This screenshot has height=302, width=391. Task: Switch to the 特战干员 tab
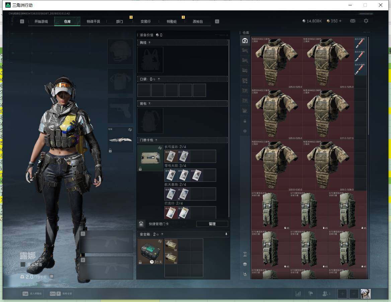pos(93,21)
